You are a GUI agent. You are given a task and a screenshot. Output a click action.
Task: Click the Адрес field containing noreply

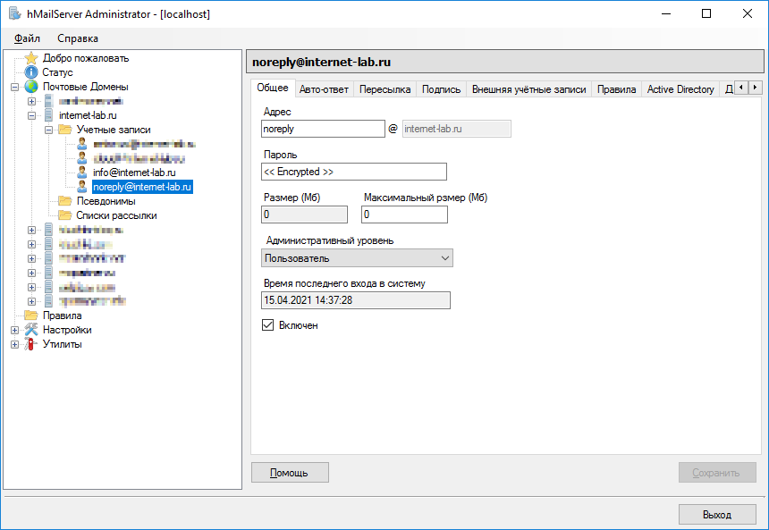(323, 129)
